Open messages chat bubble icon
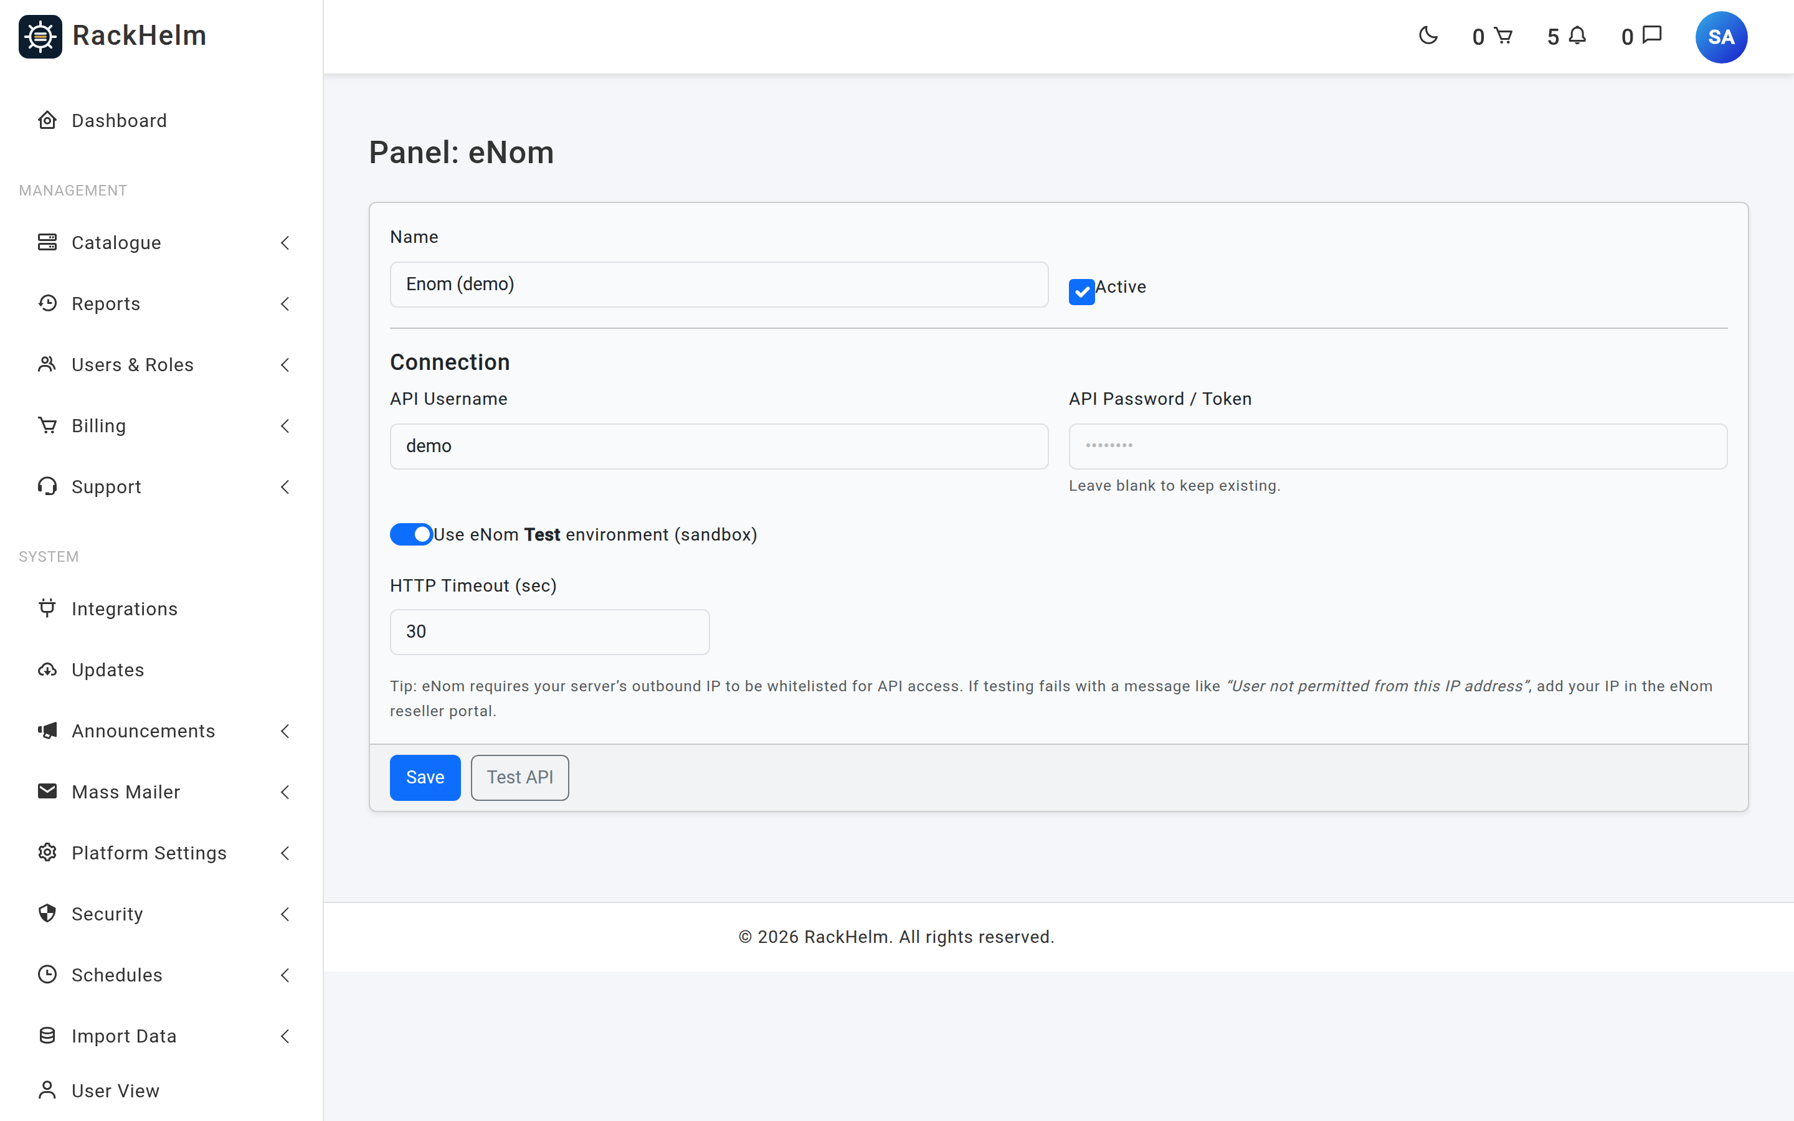1794x1121 pixels. click(1653, 35)
